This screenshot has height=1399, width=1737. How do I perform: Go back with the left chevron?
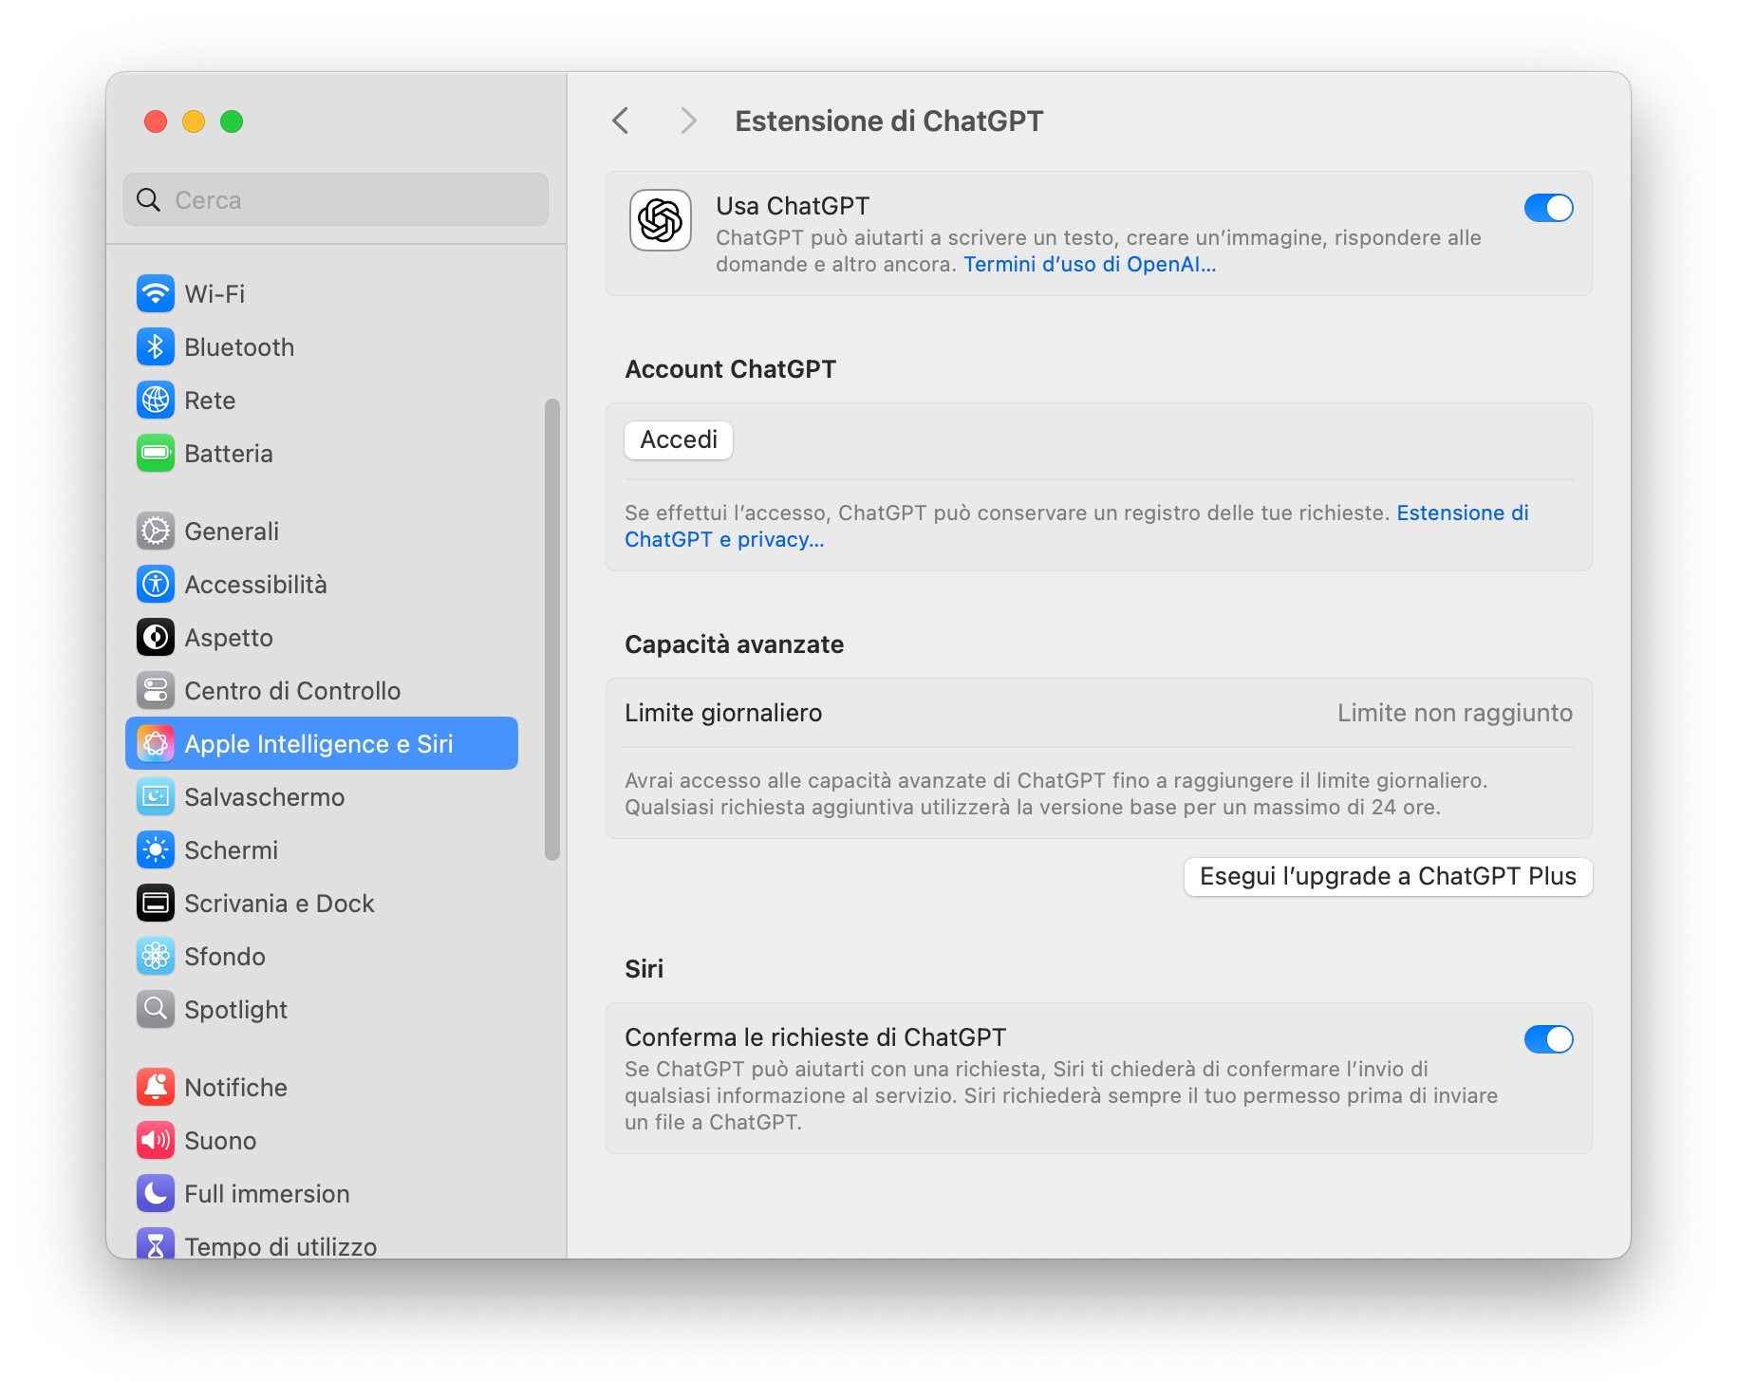click(x=621, y=121)
